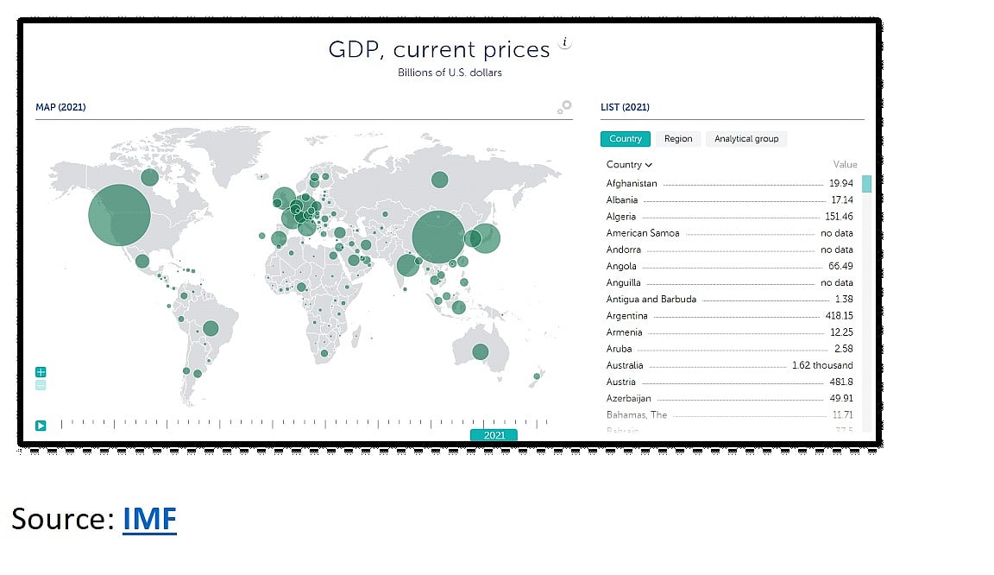994x575 pixels.
Task: Select the Brazil bubble on the map
Action: pos(211,328)
